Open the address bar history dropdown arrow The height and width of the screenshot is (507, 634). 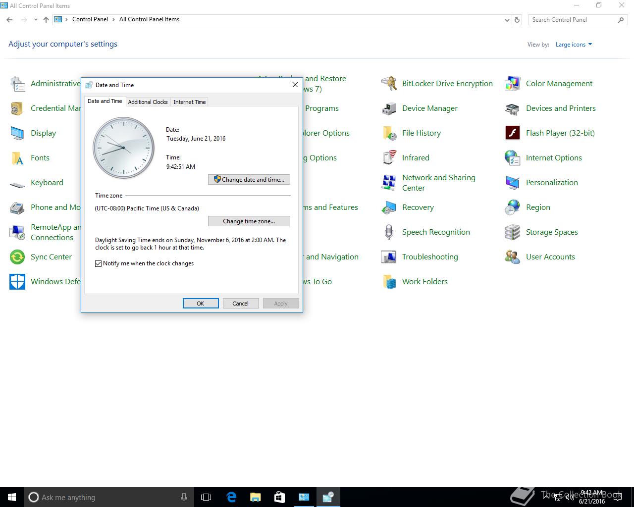point(507,20)
